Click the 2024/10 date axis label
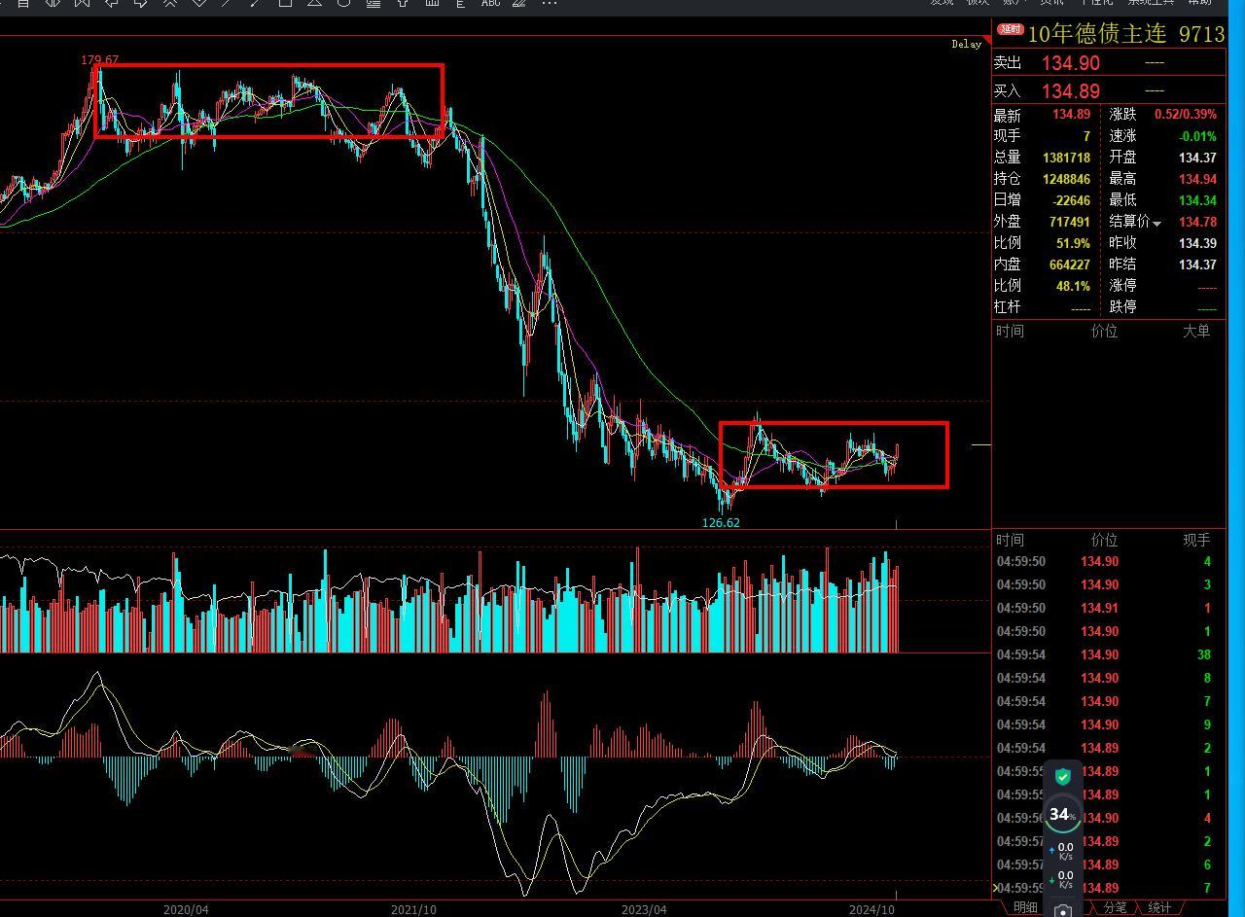 [871, 909]
